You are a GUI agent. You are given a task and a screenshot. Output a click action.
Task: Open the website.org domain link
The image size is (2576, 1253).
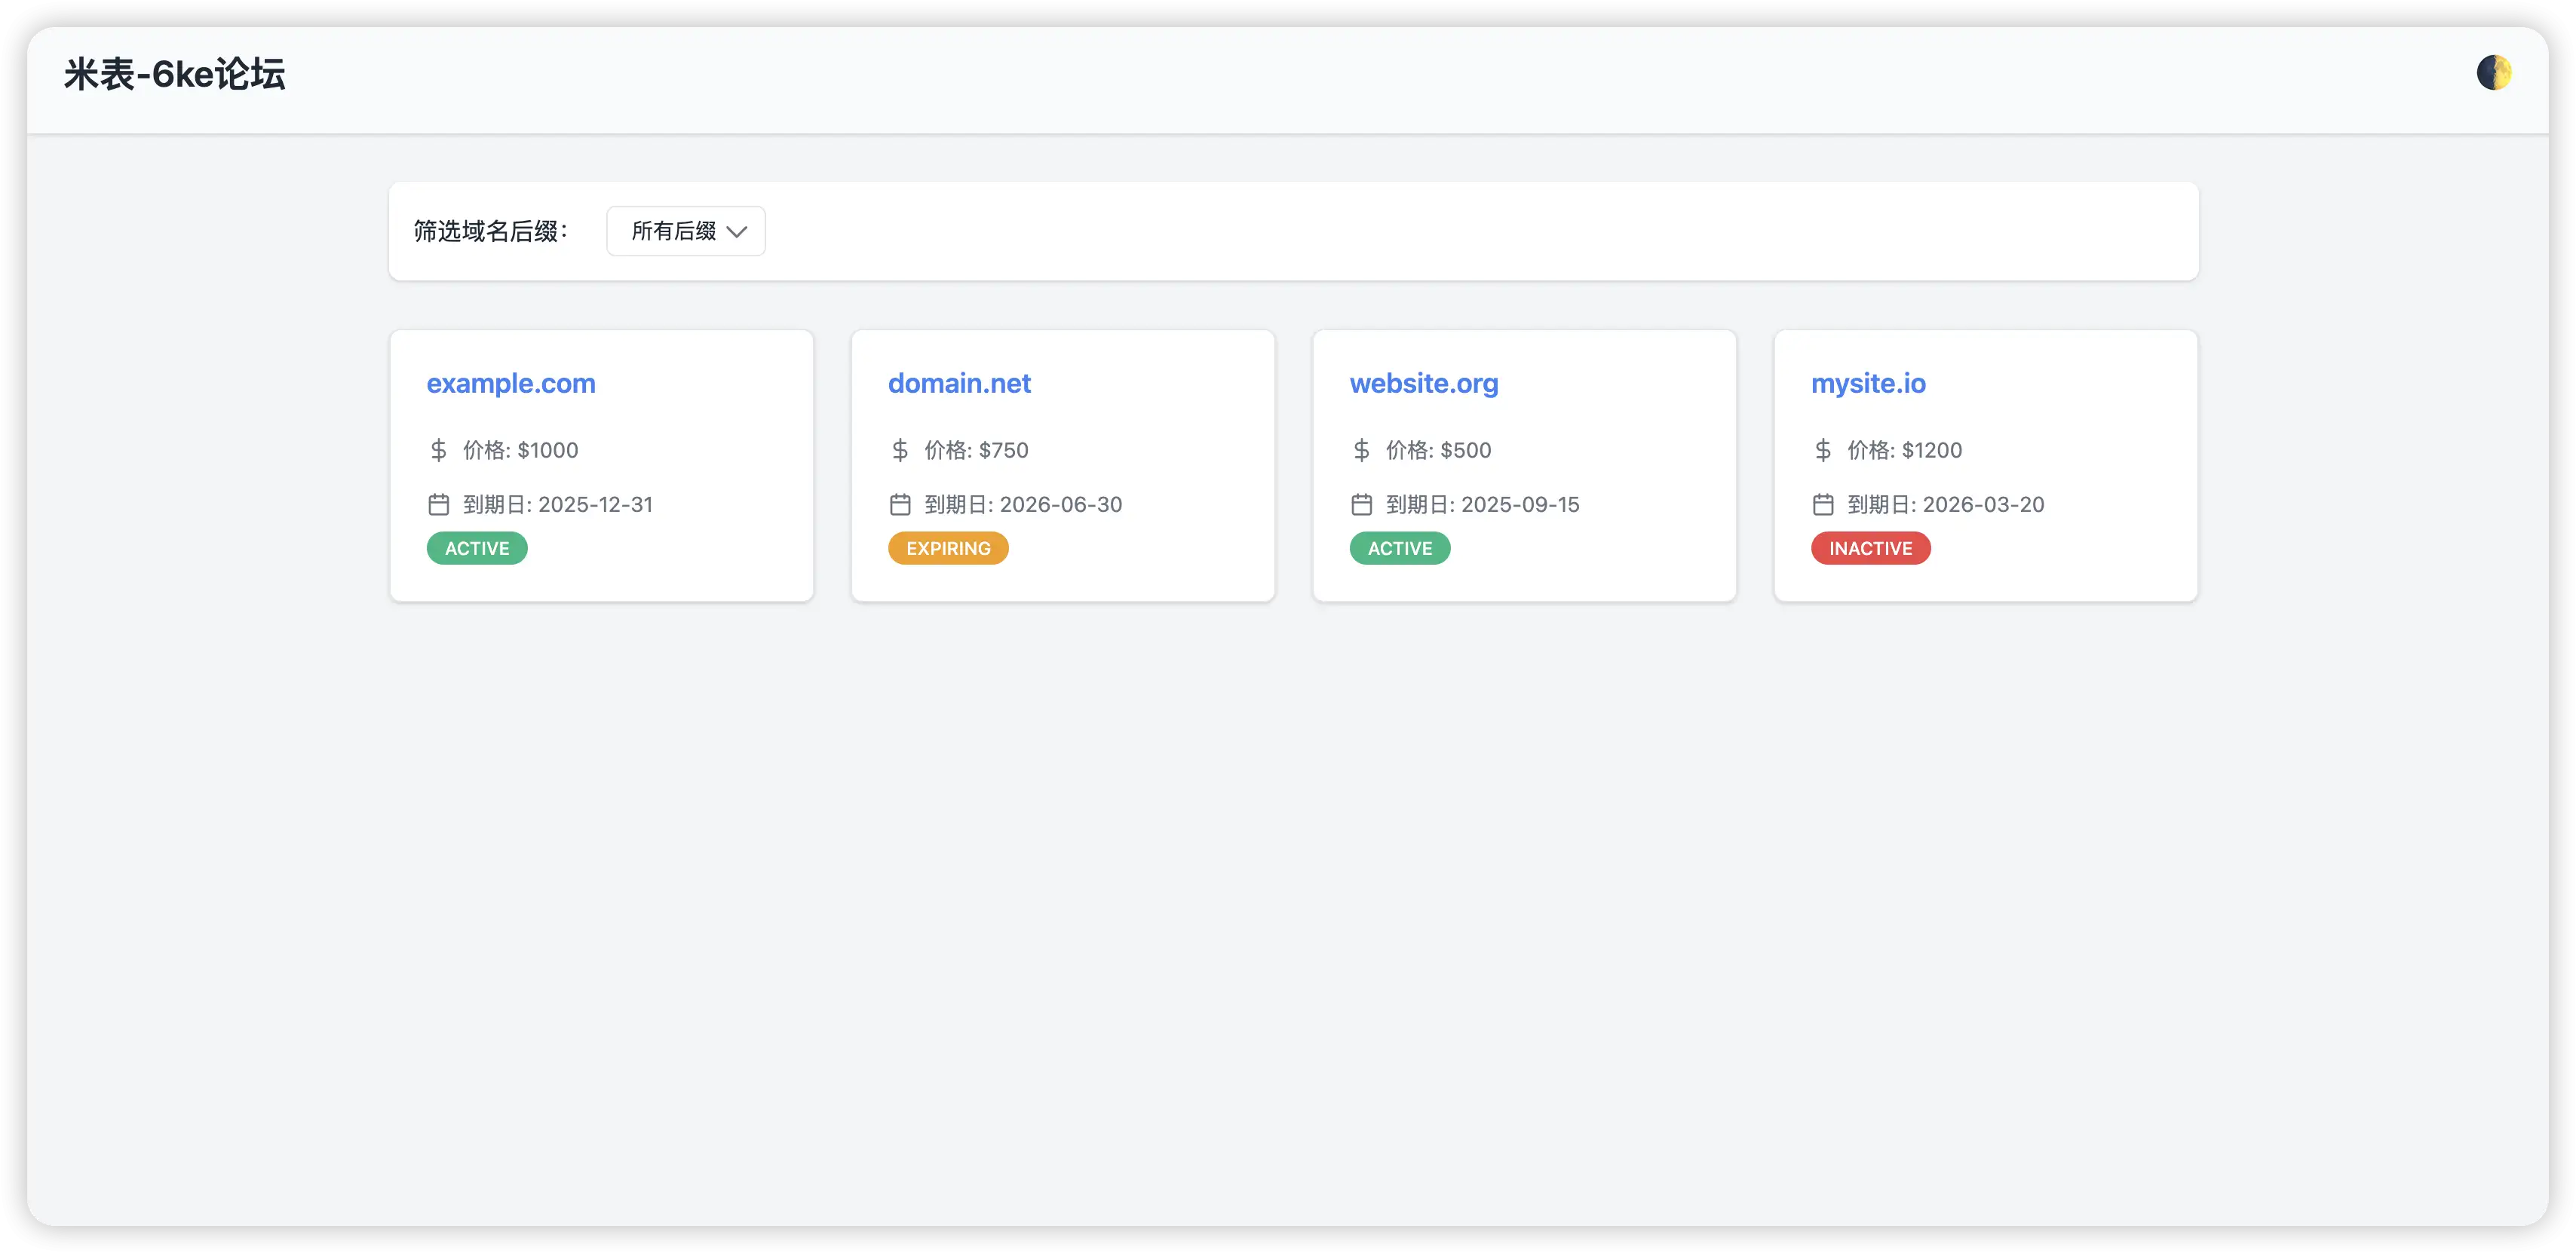(x=1423, y=383)
